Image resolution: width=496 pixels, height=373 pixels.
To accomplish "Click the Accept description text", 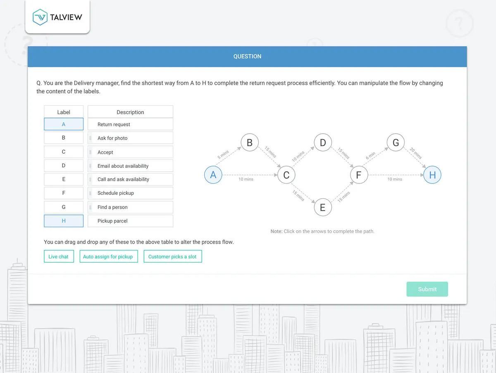I will click(x=105, y=152).
